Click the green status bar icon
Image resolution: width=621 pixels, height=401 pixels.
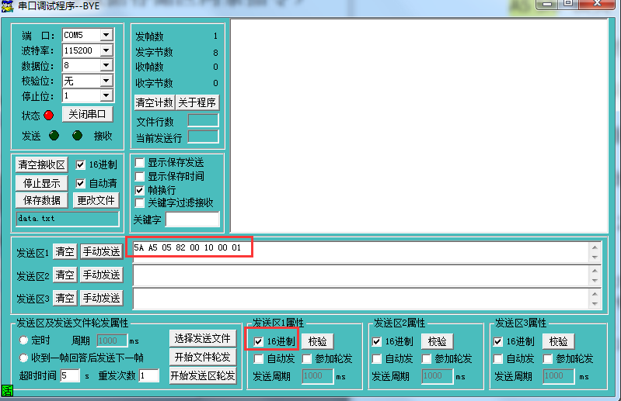(7, 391)
